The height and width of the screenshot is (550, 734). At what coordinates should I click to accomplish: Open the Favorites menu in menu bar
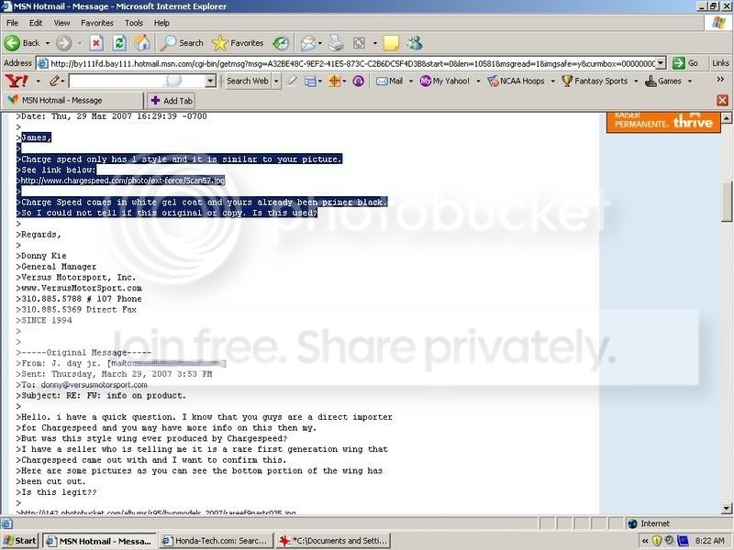pos(97,22)
